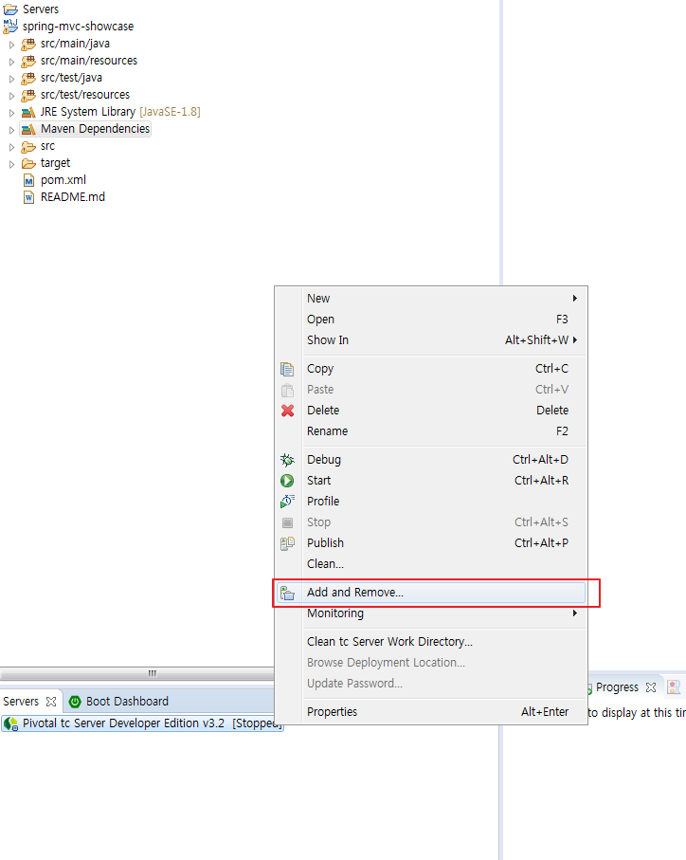
Task: Click the src/test/resources package folder icon
Action: point(28,95)
